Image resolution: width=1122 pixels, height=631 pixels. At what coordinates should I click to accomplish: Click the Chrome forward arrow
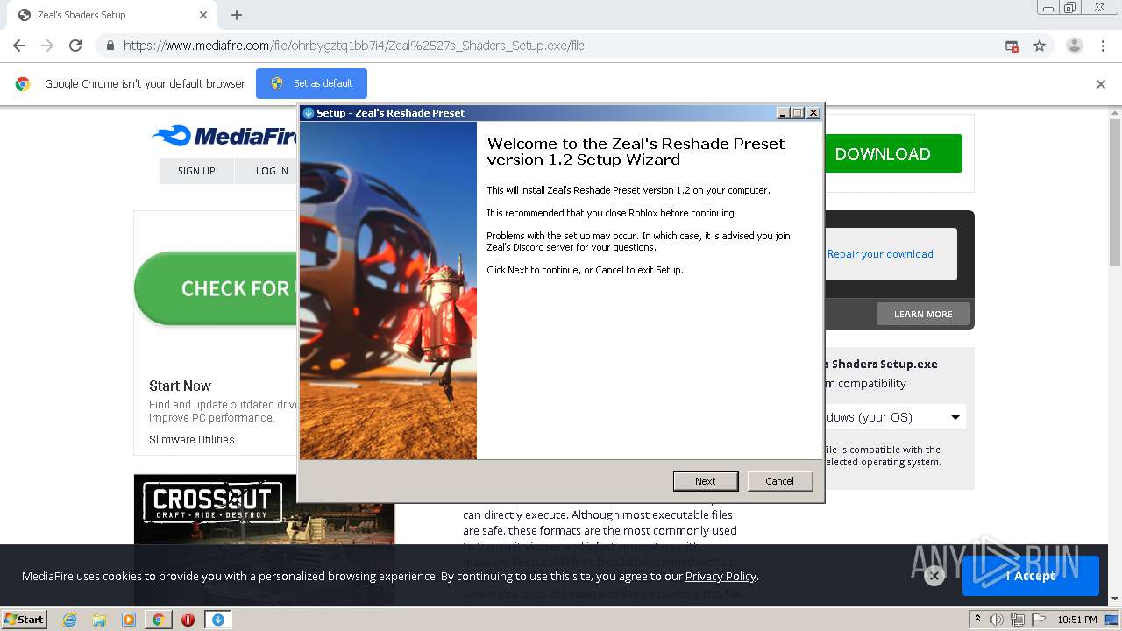click(x=47, y=46)
